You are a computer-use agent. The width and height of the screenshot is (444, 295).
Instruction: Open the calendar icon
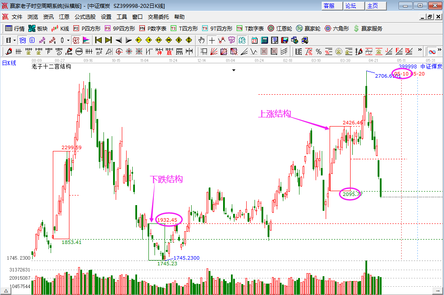[254, 41]
